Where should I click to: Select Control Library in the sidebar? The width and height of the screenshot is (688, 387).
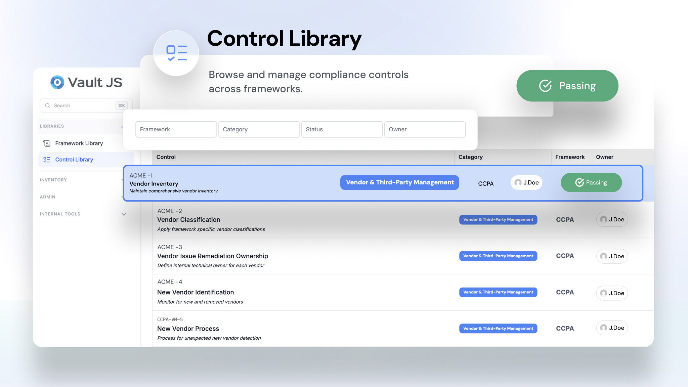(x=74, y=160)
